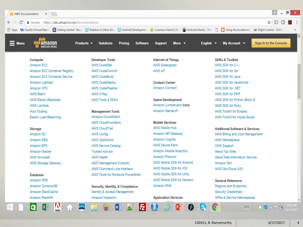Open the Amazon DynamoDB link
This screenshot has width=303, height=227.
pos(43,186)
